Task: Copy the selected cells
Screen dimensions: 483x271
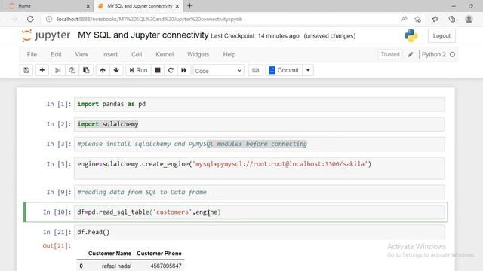Action: [x=72, y=70]
